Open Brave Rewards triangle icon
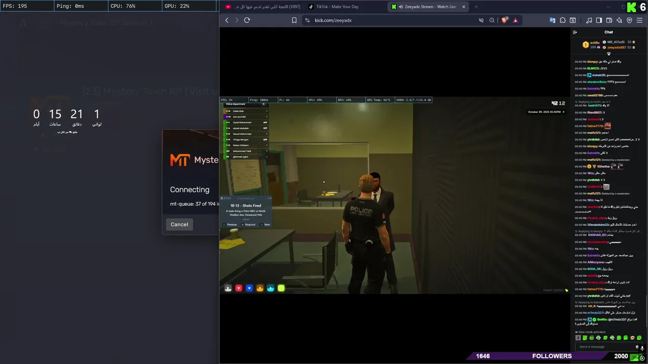The image size is (648, 364). [515, 20]
